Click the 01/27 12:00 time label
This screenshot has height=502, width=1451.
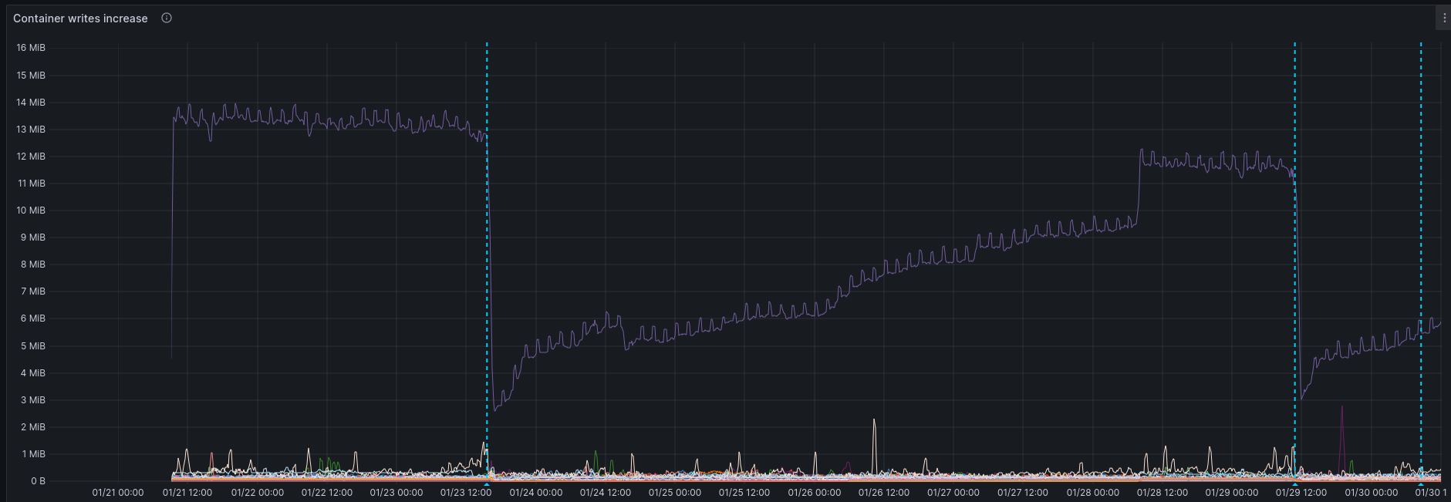[1023, 493]
